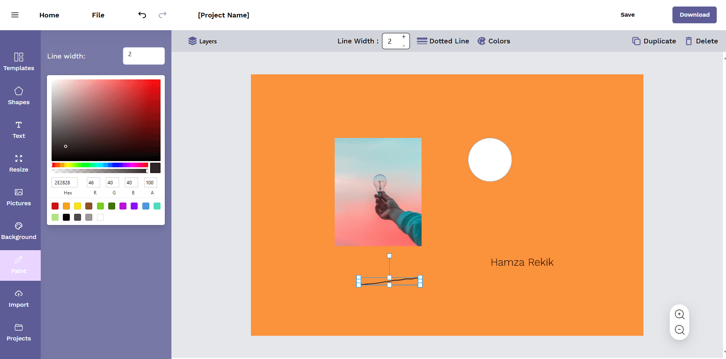Screen dimensions: 726x359
Task: Select the dark gray color swatch
Action: (x=78, y=217)
